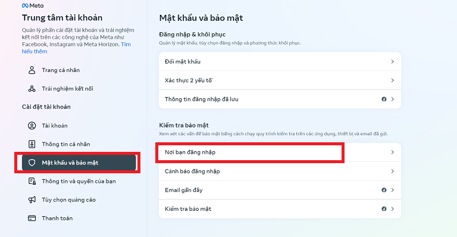Select Tài khoản in sidebar
Image resolution: width=457 pixels, height=237 pixels.
[x=79, y=126]
